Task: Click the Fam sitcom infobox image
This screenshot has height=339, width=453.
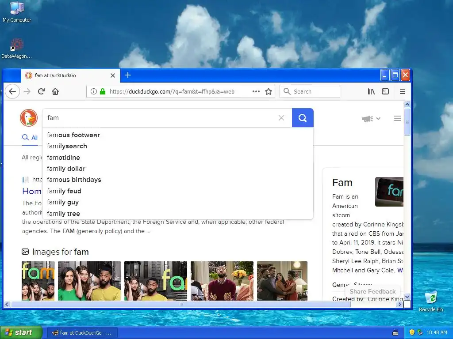Action: (x=389, y=192)
